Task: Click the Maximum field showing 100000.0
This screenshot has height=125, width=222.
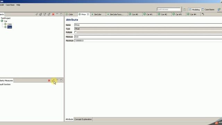Action: coord(148,41)
